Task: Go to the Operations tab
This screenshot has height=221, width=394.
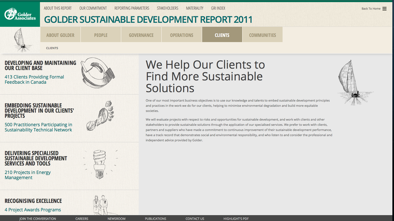Action: 181,35
